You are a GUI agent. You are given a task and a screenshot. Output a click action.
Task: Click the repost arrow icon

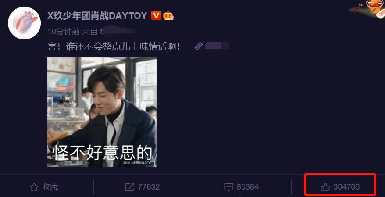click(x=130, y=187)
